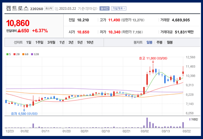The height and width of the screenshot is (139, 203).
Task: Click the tallest volume bar near 03/02
Action: click(147, 123)
